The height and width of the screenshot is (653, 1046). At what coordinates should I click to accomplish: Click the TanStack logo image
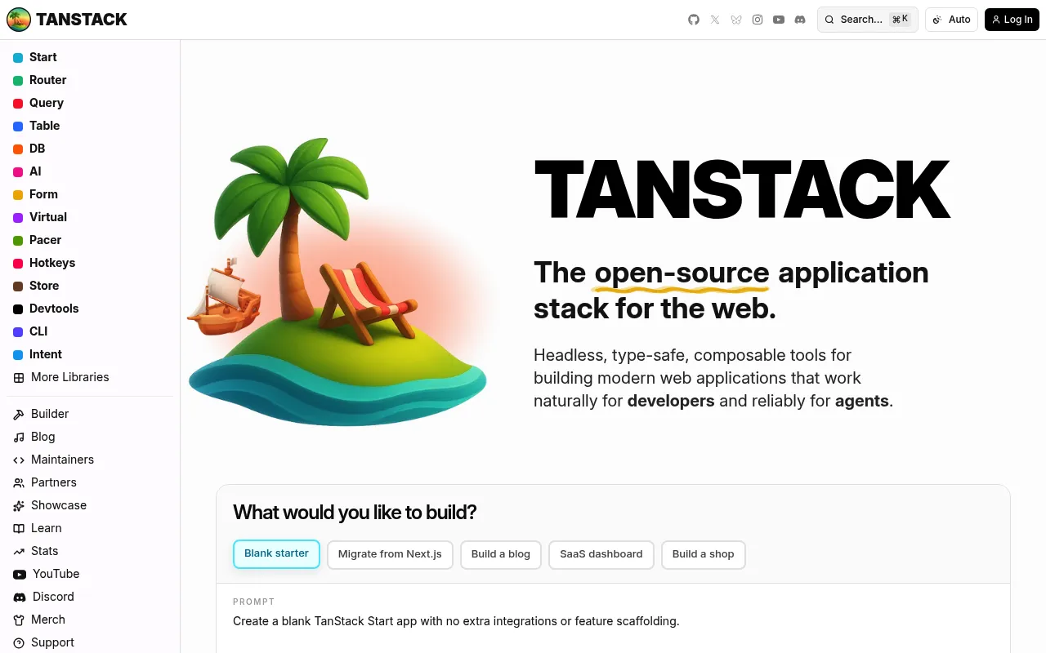click(19, 20)
